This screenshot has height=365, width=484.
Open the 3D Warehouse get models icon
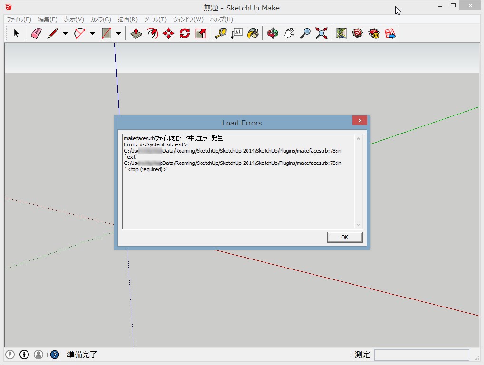[358, 33]
